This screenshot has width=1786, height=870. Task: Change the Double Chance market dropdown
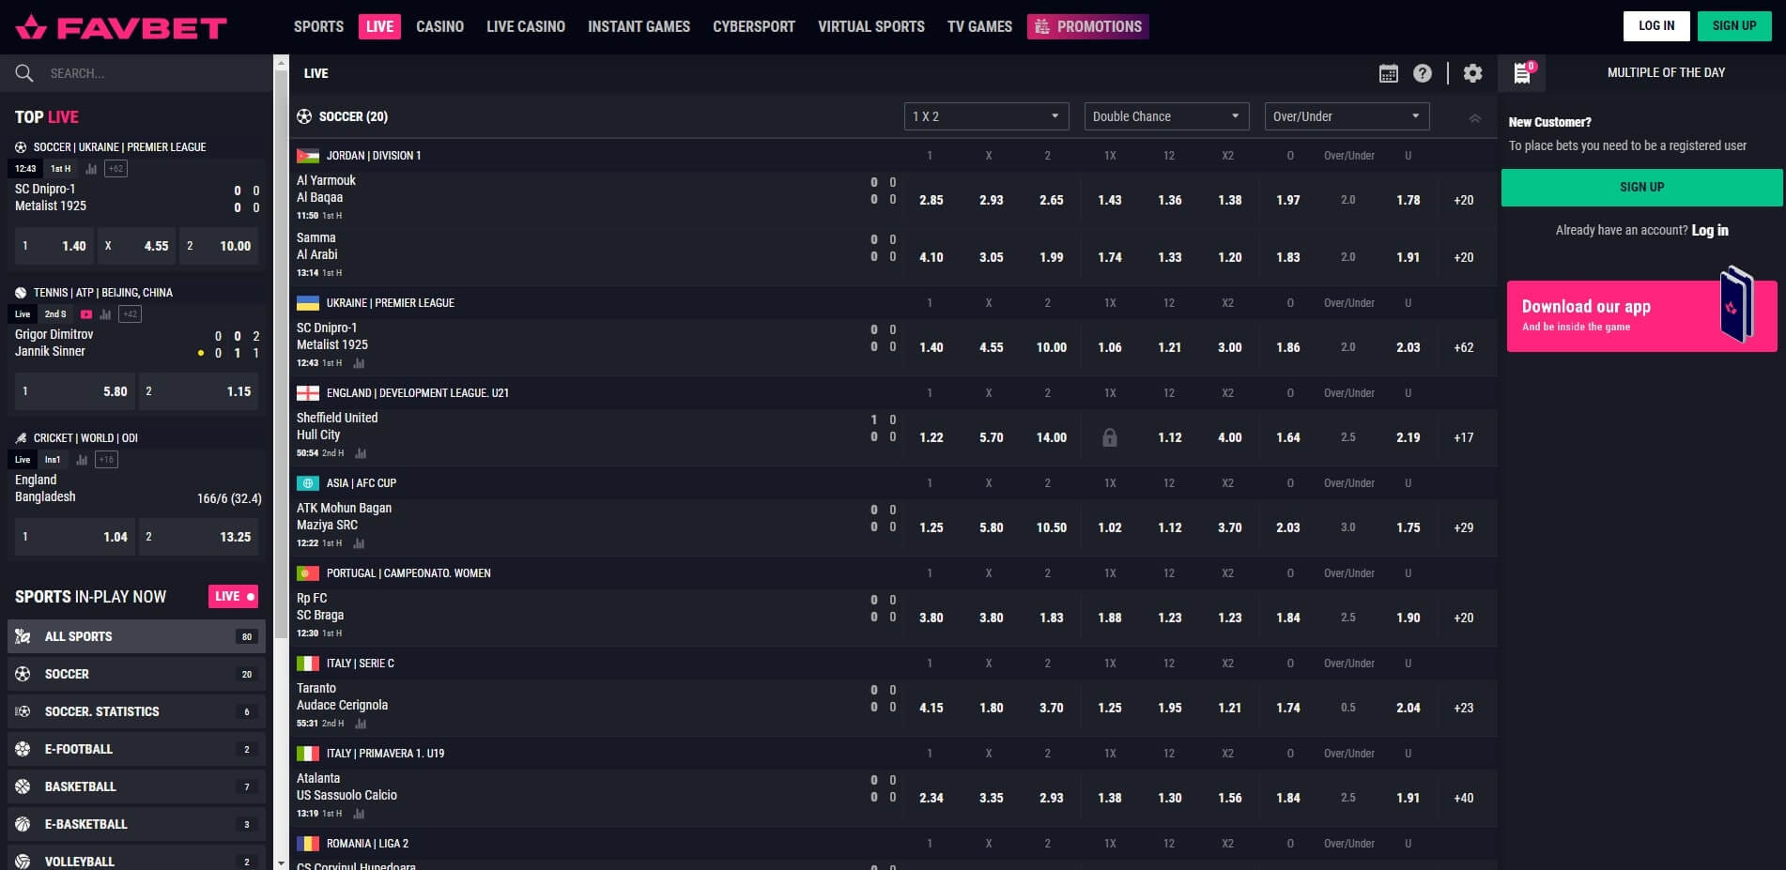1166,115
